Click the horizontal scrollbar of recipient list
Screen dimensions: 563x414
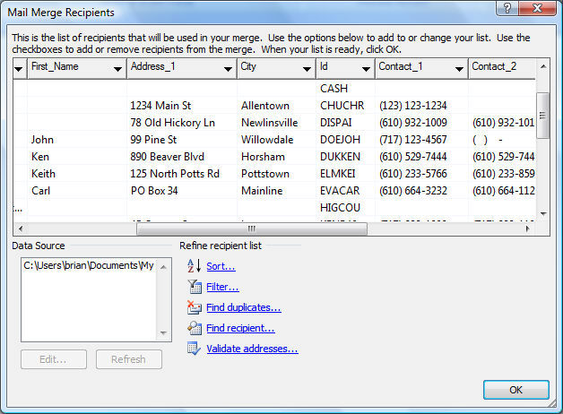pos(251,229)
